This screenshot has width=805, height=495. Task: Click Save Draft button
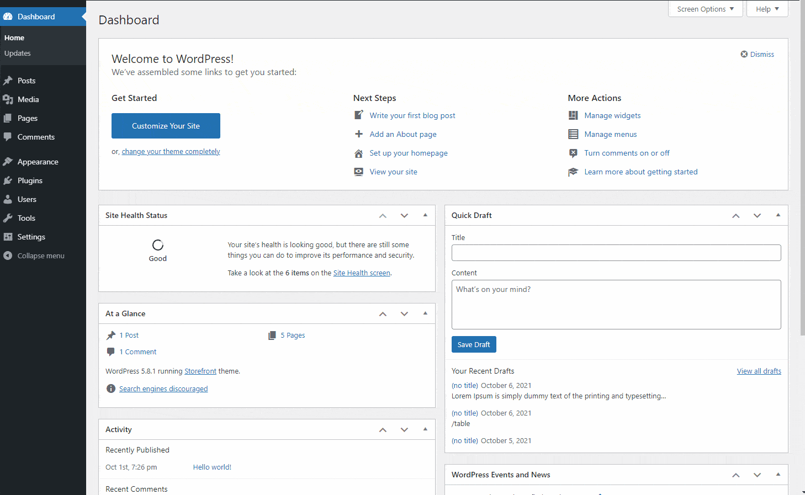pos(474,344)
